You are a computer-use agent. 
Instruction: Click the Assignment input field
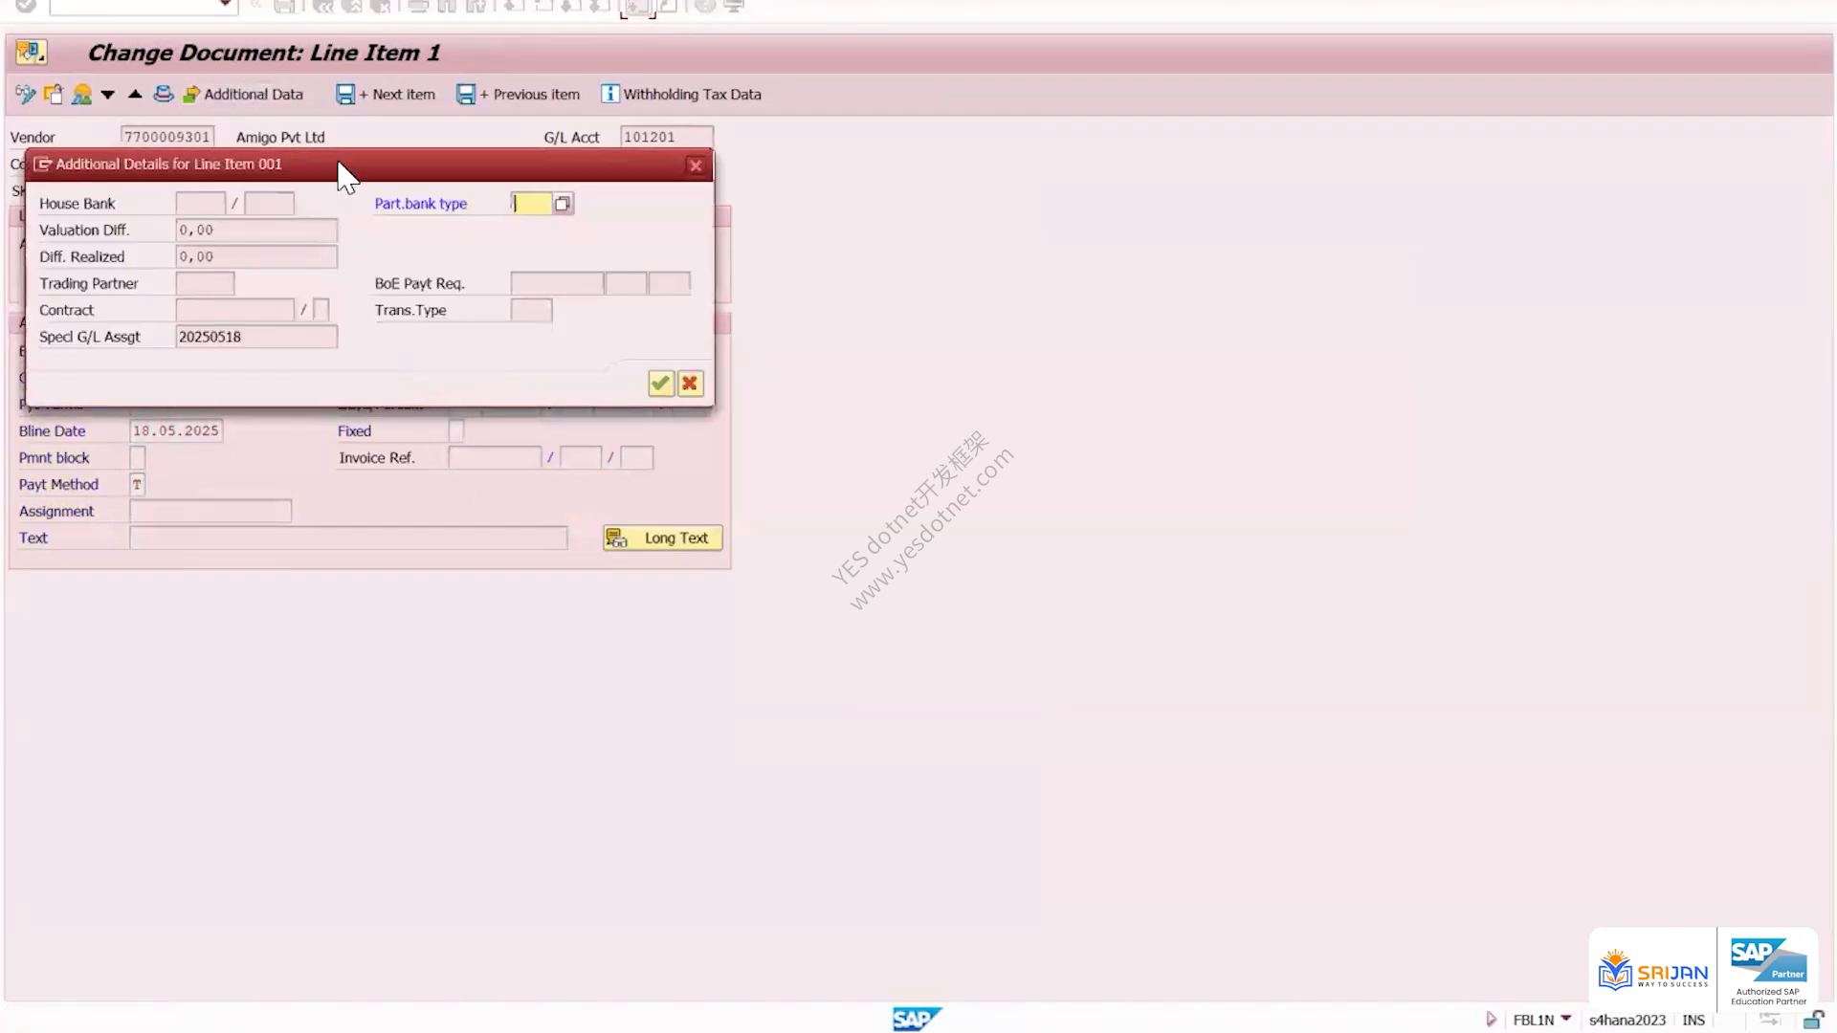point(210,512)
